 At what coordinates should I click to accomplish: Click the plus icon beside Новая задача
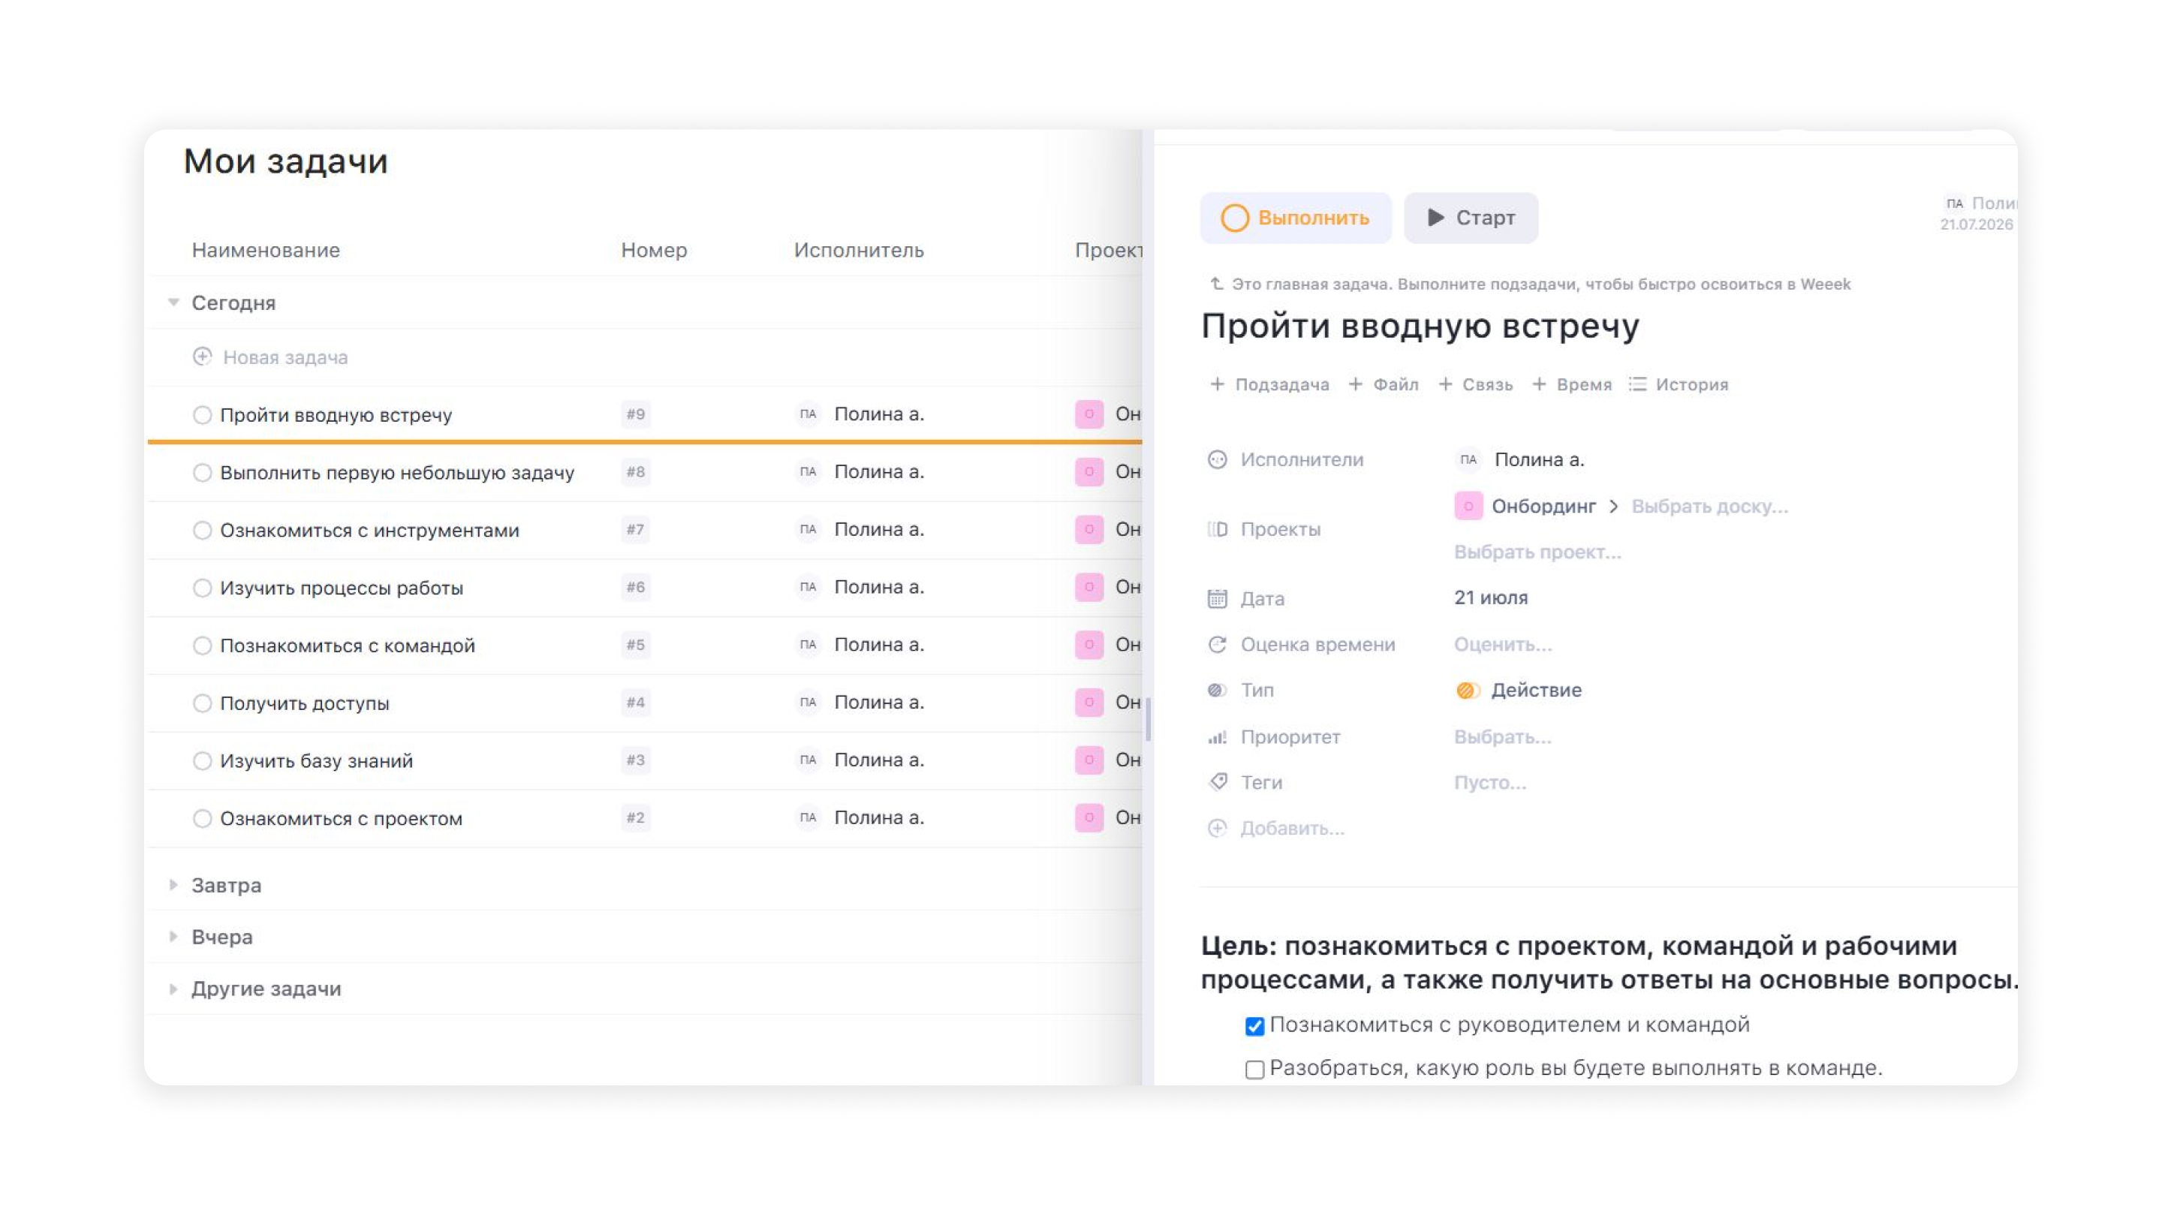coord(202,357)
